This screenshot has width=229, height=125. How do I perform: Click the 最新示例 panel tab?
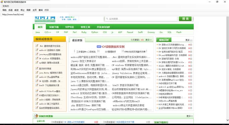tap(164, 40)
